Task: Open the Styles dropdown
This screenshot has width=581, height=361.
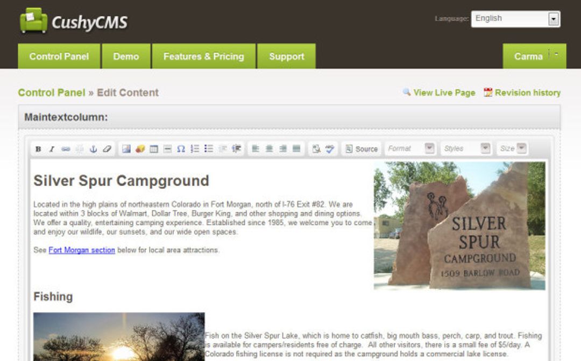Action: point(464,149)
